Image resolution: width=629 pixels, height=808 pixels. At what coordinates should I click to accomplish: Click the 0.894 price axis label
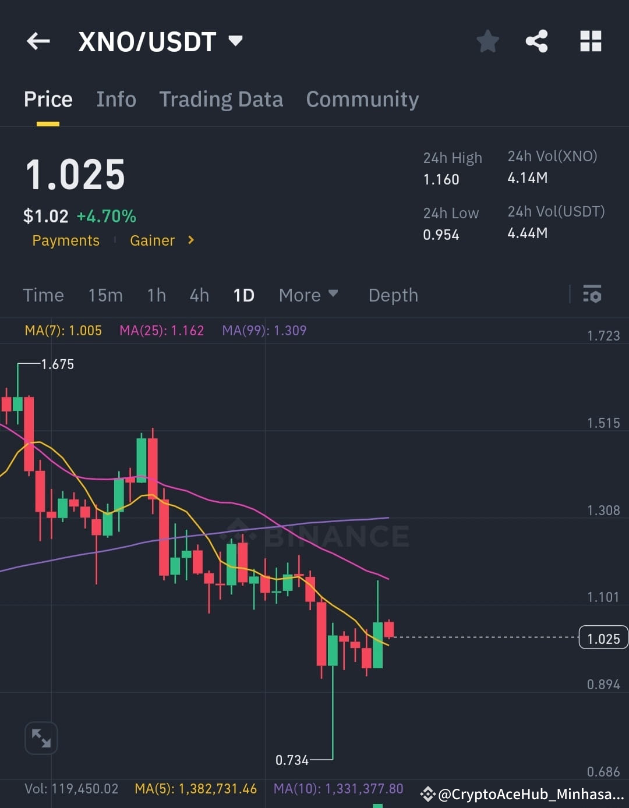click(603, 685)
